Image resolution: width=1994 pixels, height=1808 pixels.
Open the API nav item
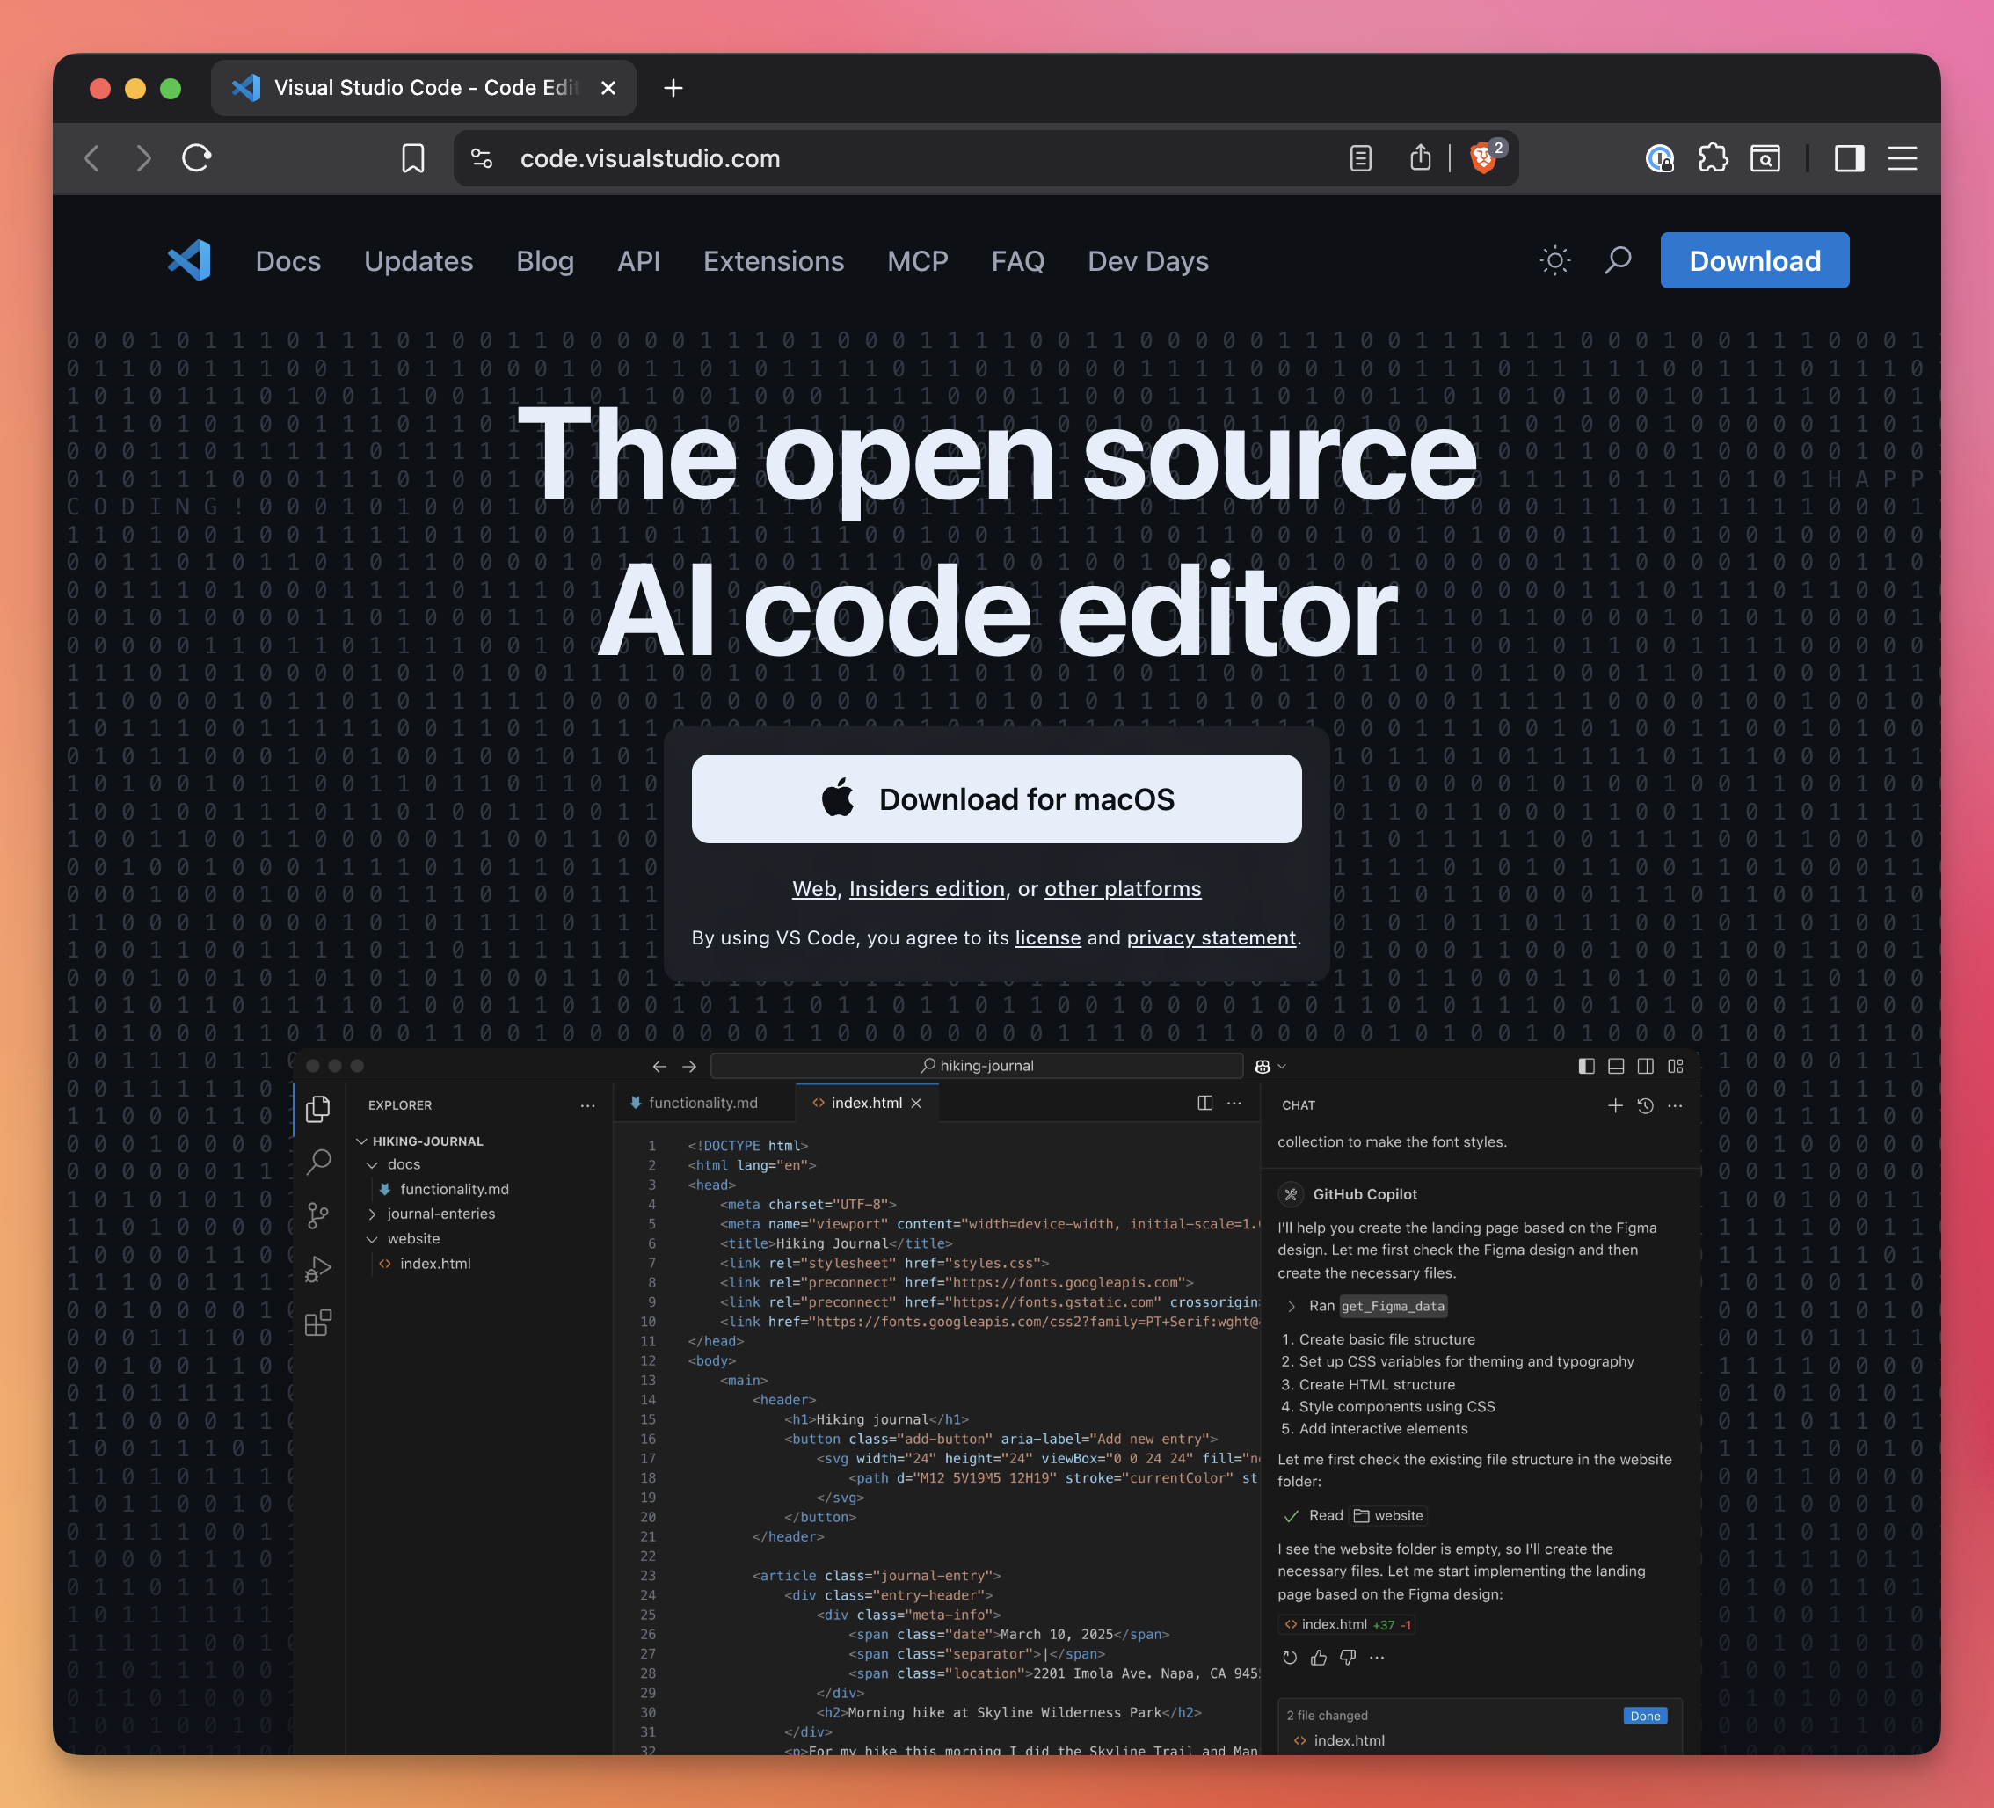639,261
